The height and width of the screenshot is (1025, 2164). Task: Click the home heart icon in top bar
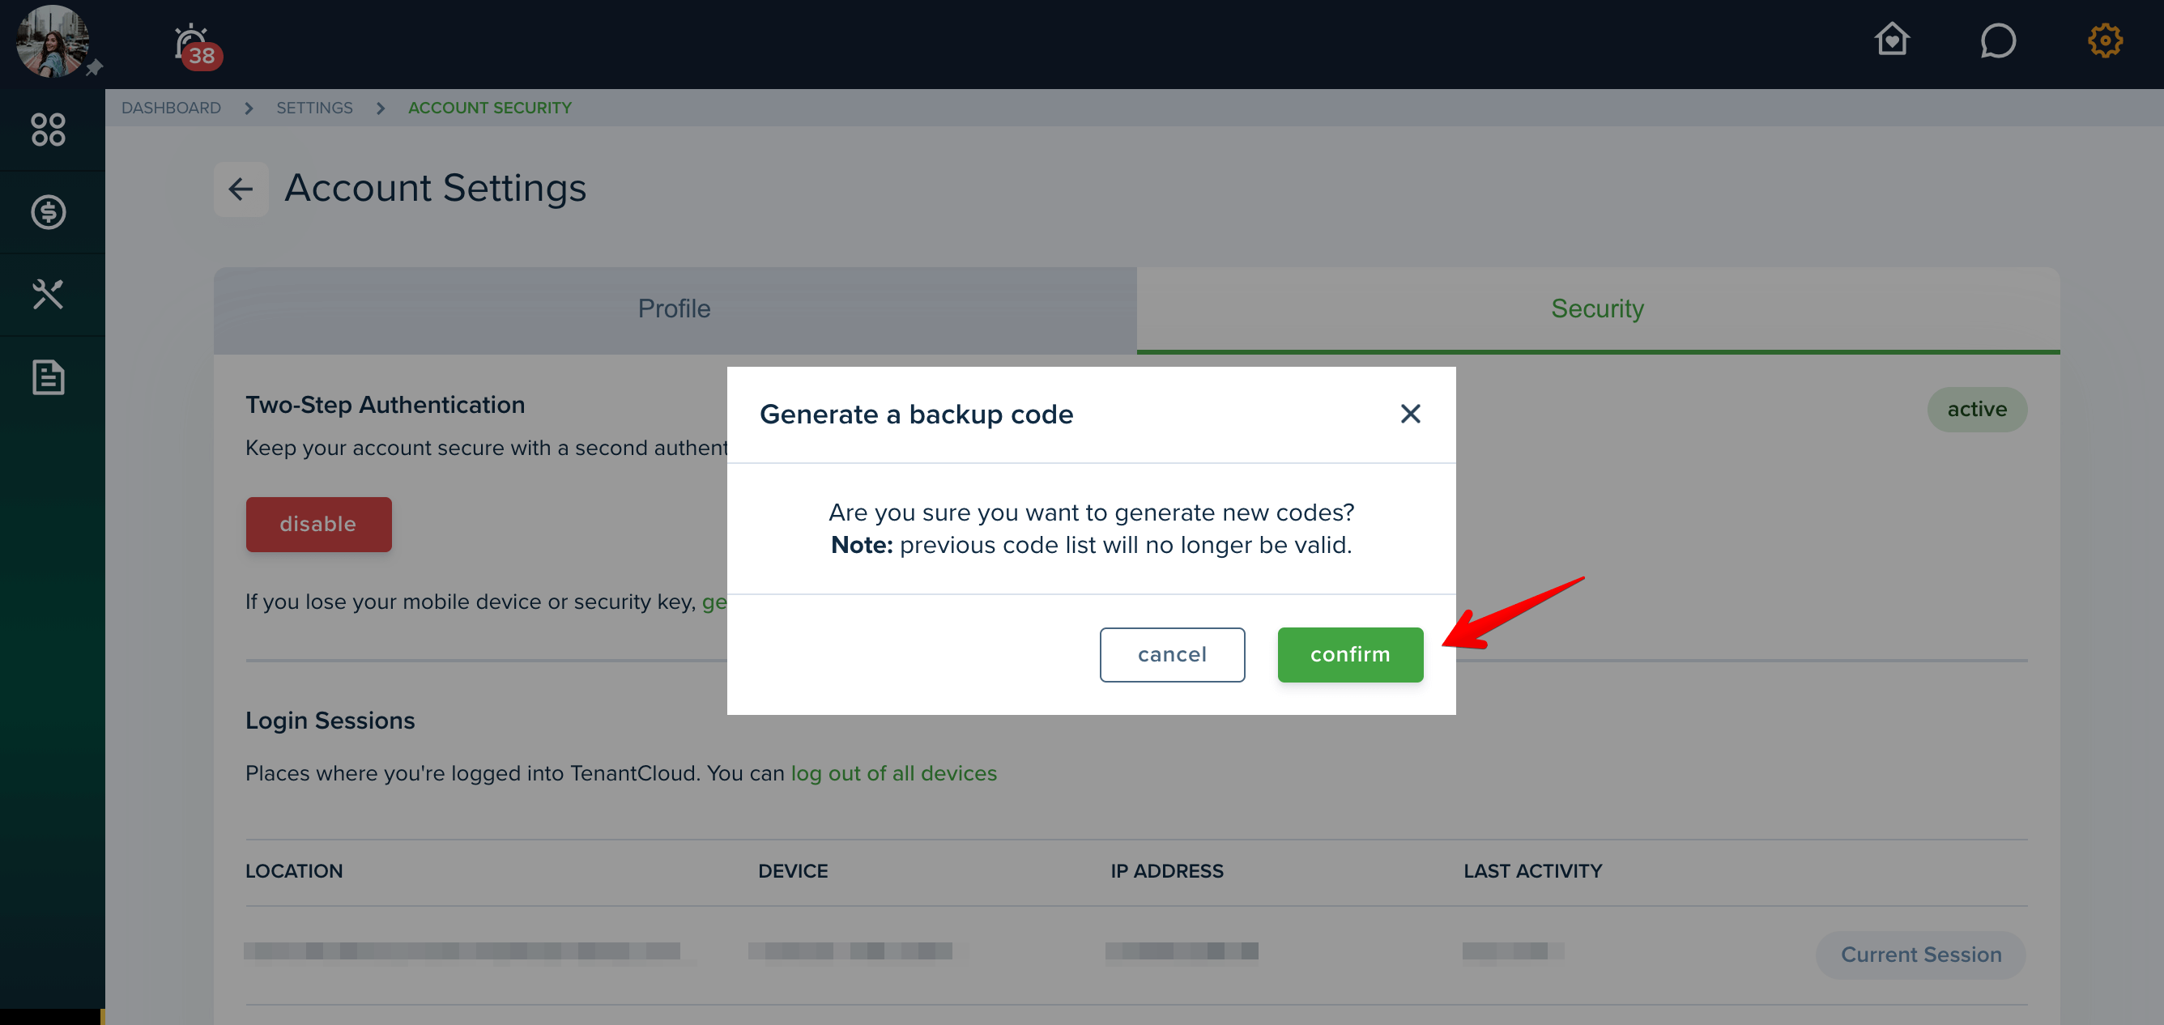click(x=1892, y=40)
